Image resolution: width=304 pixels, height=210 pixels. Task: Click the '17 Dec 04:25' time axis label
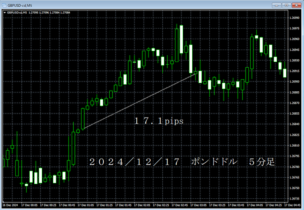point(274,205)
